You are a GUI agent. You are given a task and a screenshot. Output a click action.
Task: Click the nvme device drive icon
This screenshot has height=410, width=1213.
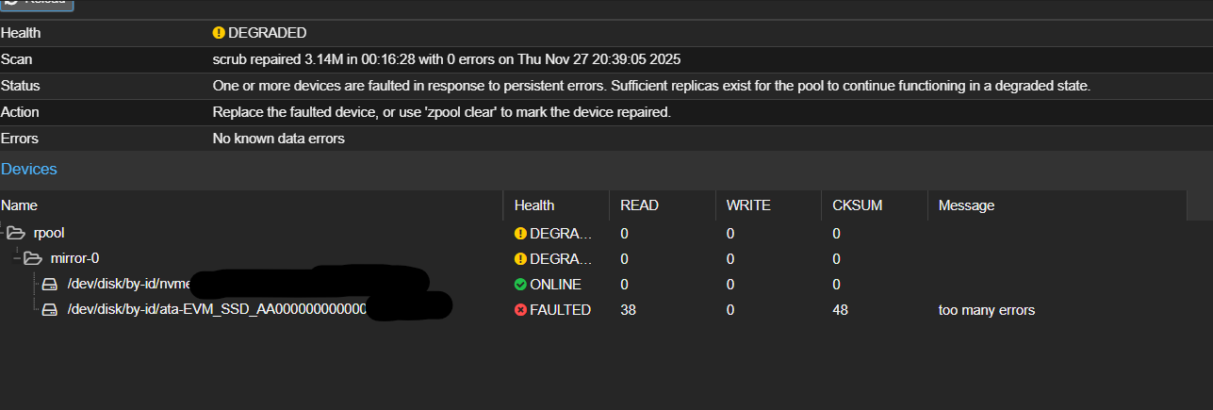click(50, 284)
